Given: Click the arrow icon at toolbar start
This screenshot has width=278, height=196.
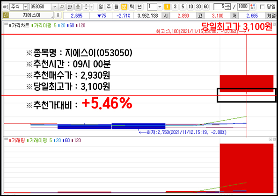Looking at the screenshot, I should (5, 7).
